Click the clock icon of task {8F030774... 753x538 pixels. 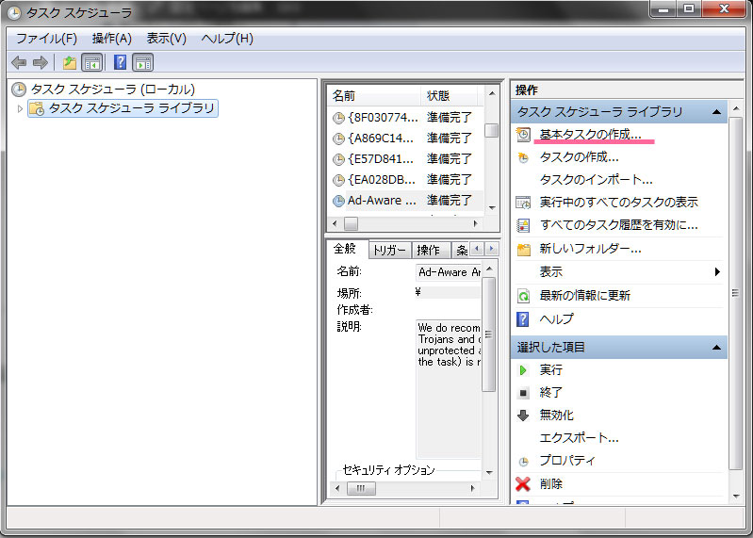(338, 118)
